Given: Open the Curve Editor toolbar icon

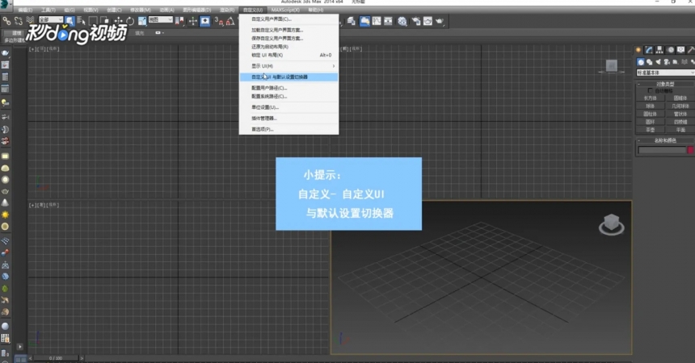Looking at the screenshot, I should (x=377, y=21).
